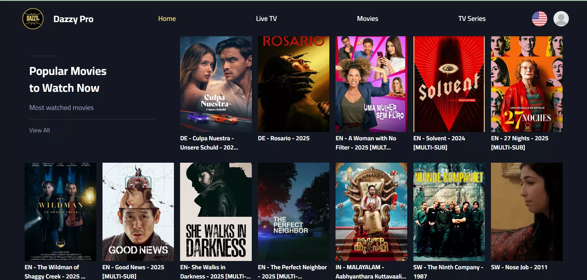Click the Dazzy Pro round logo icon
Image resolution: width=587 pixels, height=280 pixels.
tap(33, 19)
